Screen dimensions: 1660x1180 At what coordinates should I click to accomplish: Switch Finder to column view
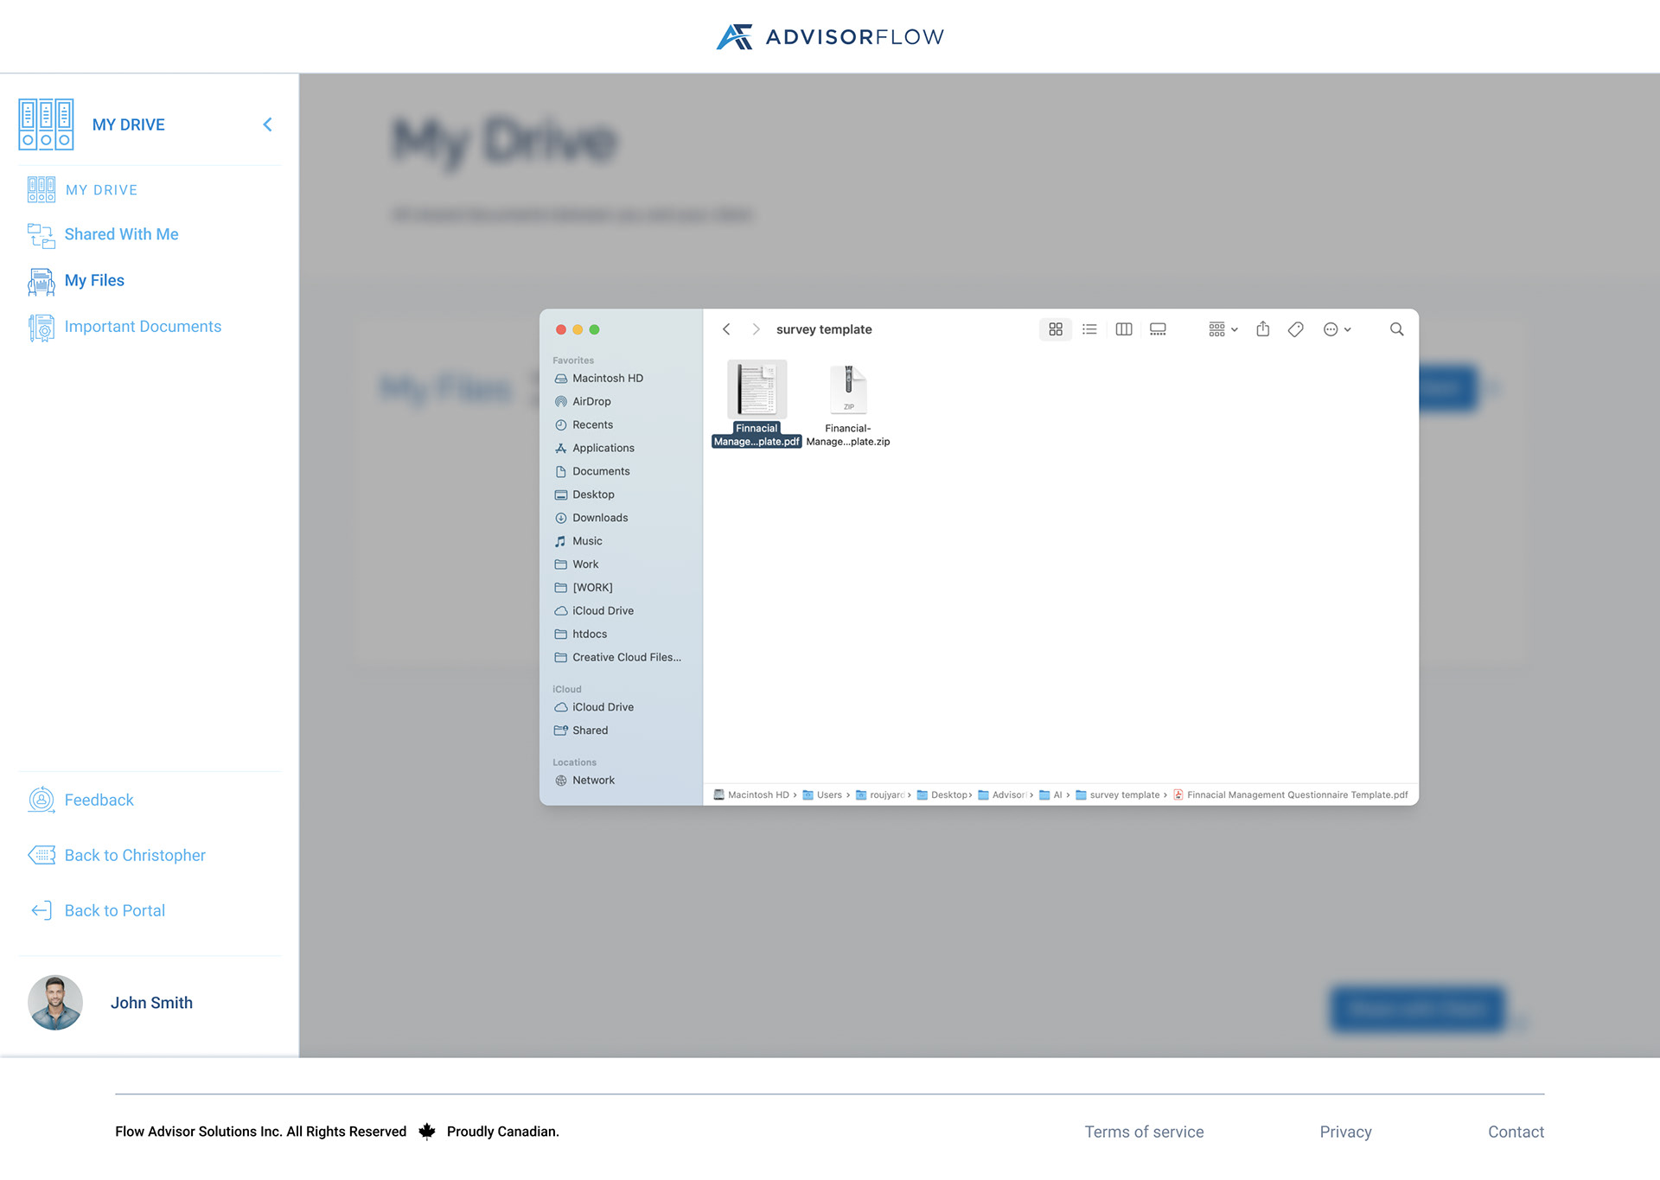[1123, 329]
